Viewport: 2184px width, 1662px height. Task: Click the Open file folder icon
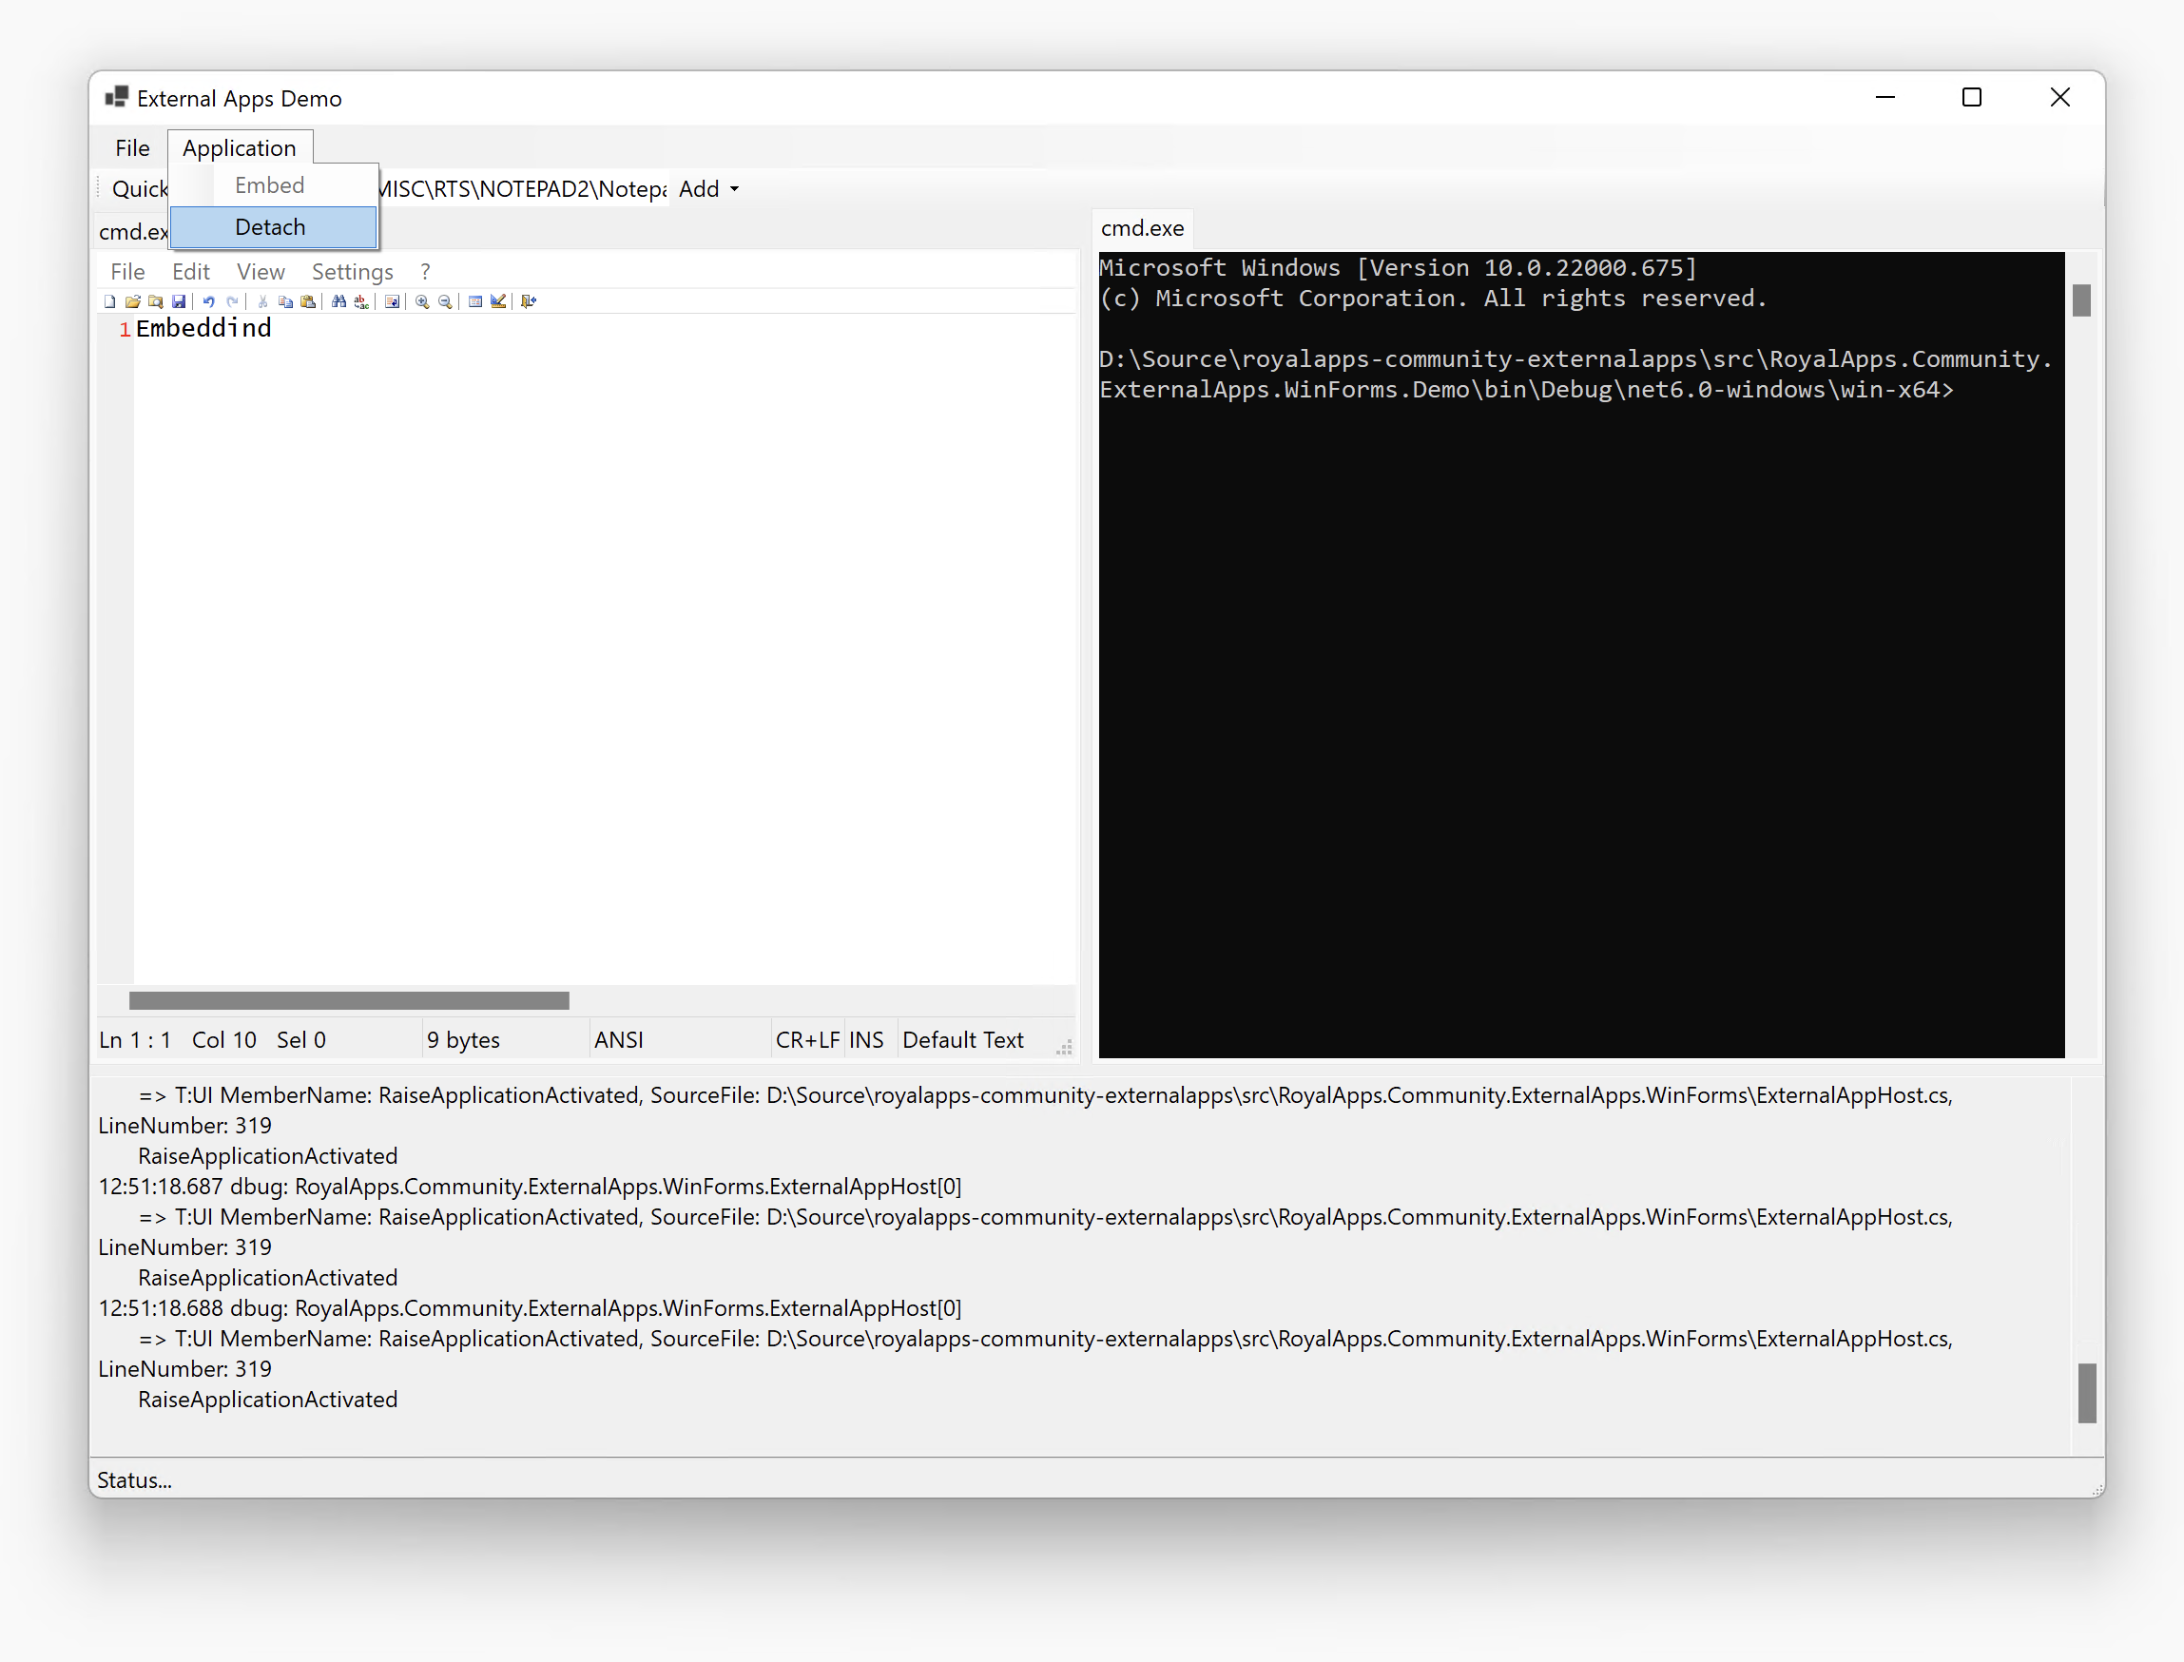(x=132, y=301)
